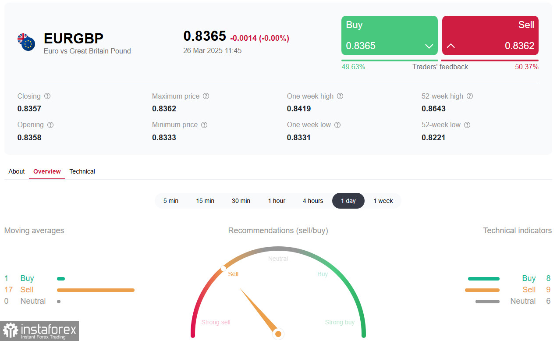Choose the 4 hours timeframe
Image resolution: width=557 pixels, height=341 pixels.
[x=313, y=201]
